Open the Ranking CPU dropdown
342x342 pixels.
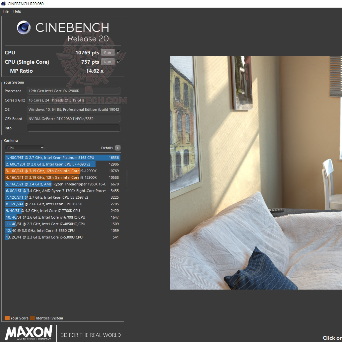tap(25, 148)
